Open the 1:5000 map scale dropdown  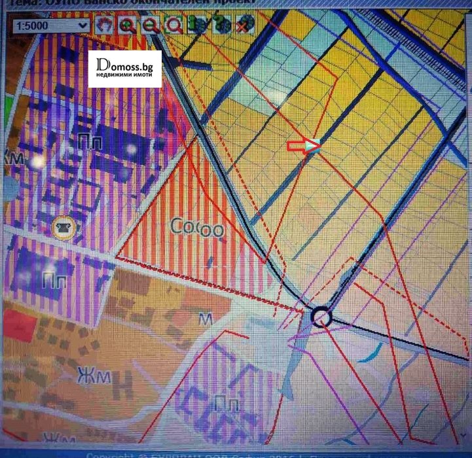click(x=52, y=25)
